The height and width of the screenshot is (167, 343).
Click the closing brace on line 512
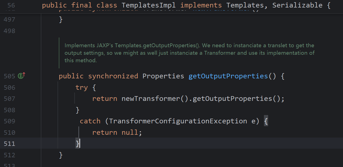(61, 155)
